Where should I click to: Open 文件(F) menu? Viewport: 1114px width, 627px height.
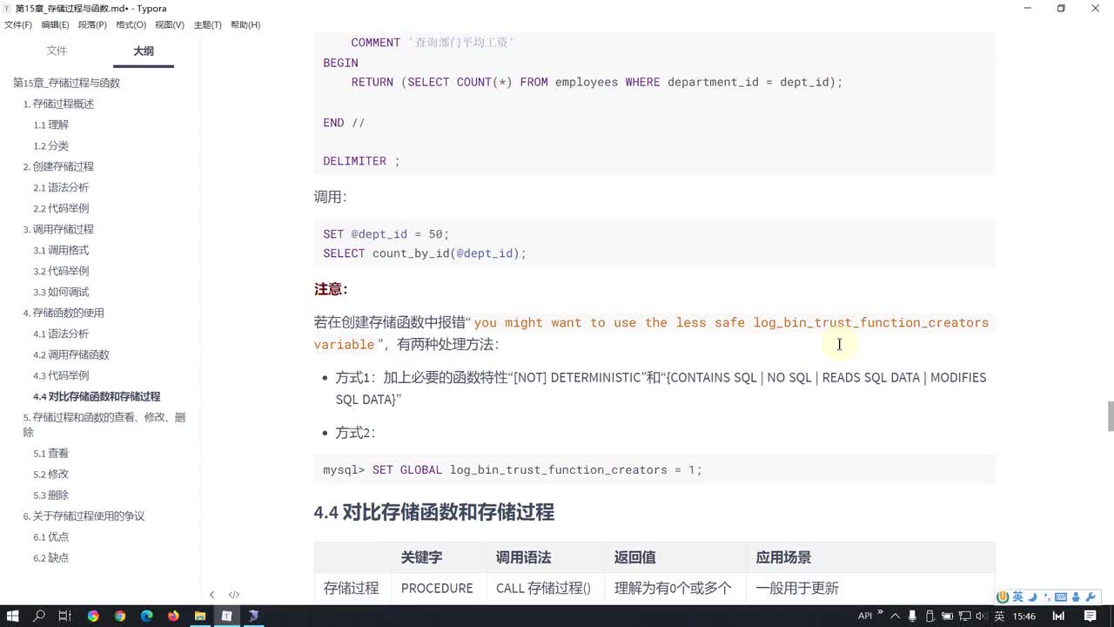click(x=18, y=24)
